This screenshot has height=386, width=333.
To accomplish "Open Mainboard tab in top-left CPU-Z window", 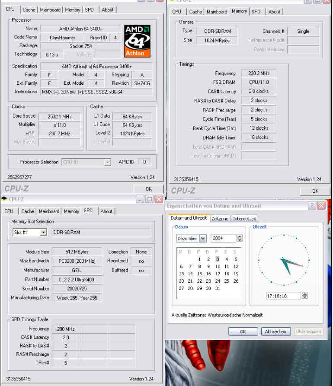I will pyautogui.click(x=50, y=10).
